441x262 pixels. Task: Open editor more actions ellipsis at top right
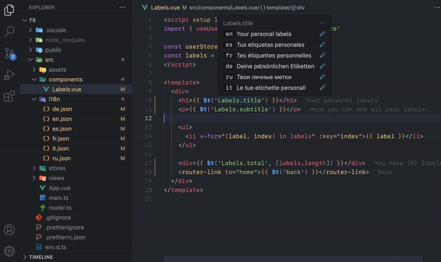coord(437,8)
